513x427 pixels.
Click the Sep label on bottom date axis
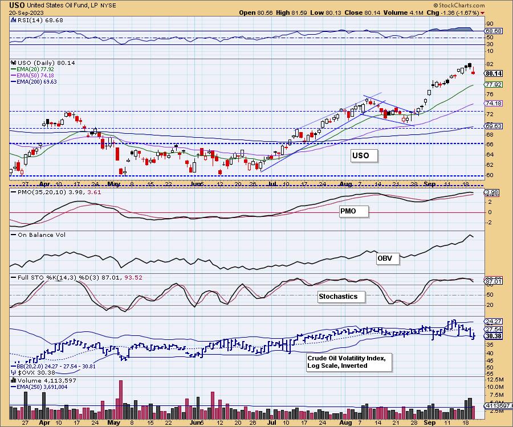(429, 422)
